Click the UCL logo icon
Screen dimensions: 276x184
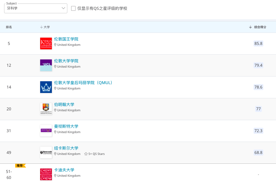[x=46, y=65]
